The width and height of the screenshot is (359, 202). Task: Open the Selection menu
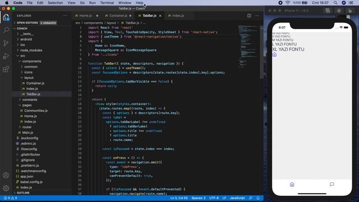click(x=55, y=3)
